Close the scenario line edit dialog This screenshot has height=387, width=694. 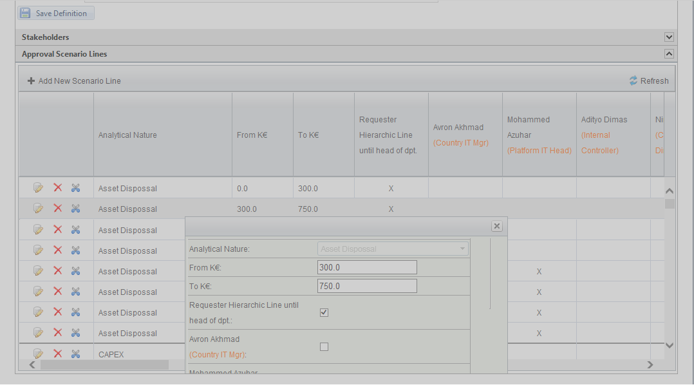click(x=496, y=226)
